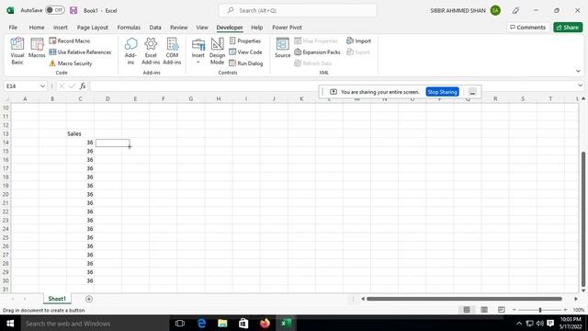Save the workbook with save icon
This screenshot has width=588, height=331.
(73, 10)
